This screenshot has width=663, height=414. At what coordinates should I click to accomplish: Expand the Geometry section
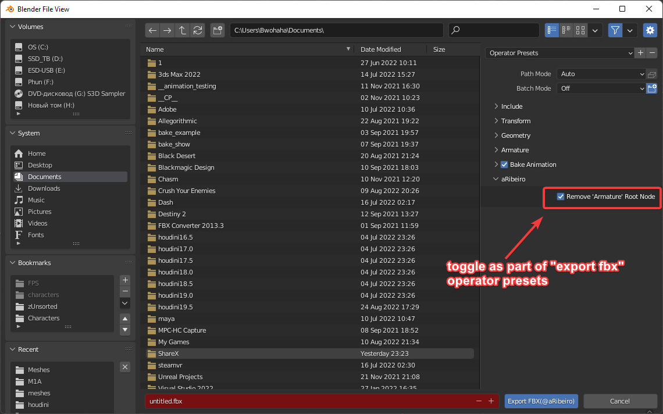point(512,135)
